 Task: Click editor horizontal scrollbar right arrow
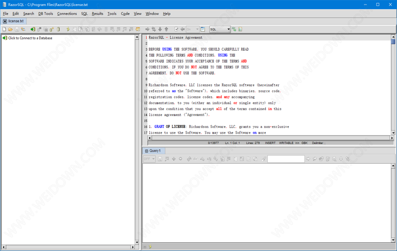[391, 138]
